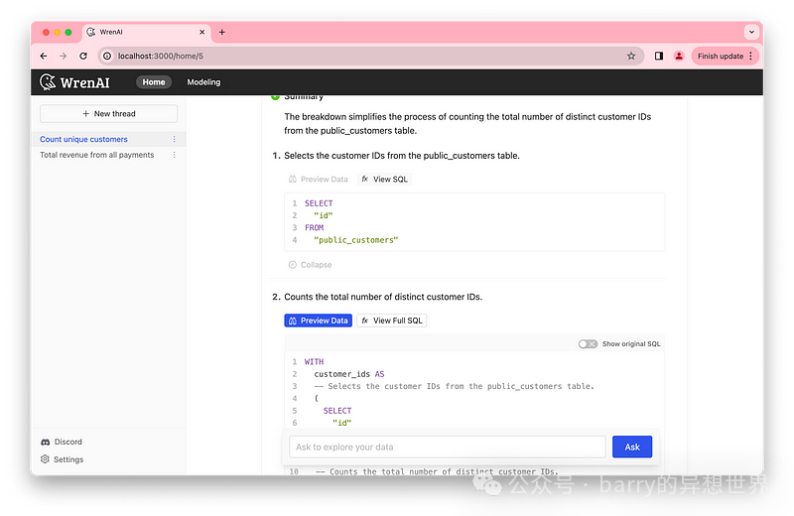Image resolution: width=794 pixels, height=516 pixels.
Task: Collapse the step 1 SQL block
Action: [x=310, y=265]
